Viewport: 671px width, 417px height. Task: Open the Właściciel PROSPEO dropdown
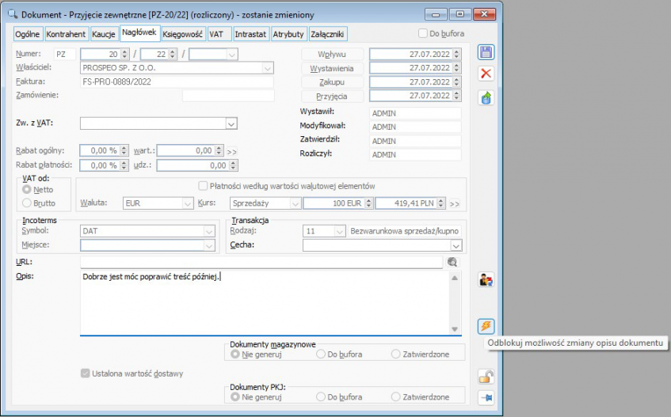click(x=268, y=68)
